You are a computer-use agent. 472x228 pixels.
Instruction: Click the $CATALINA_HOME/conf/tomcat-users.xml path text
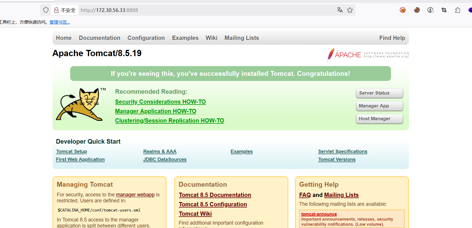point(99,210)
